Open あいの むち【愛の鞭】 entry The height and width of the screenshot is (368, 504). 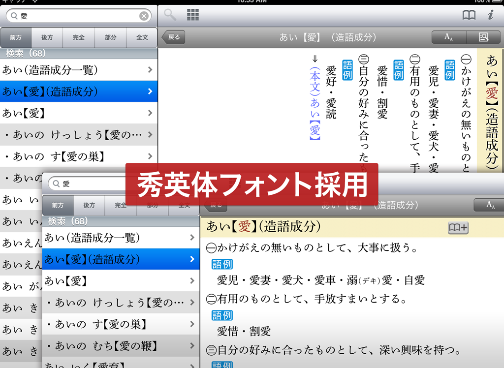121,345
